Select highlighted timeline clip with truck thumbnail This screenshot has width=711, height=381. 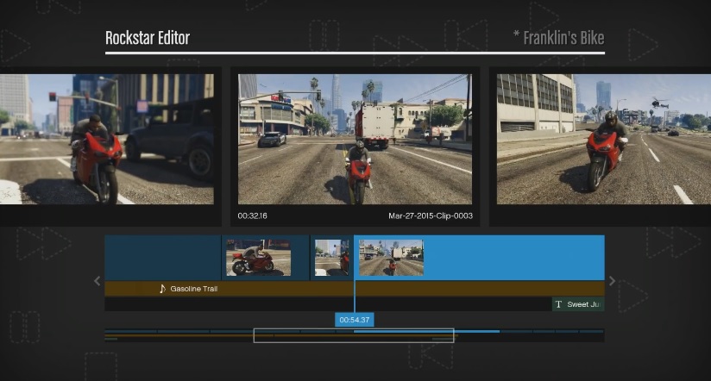tap(479, 258)
